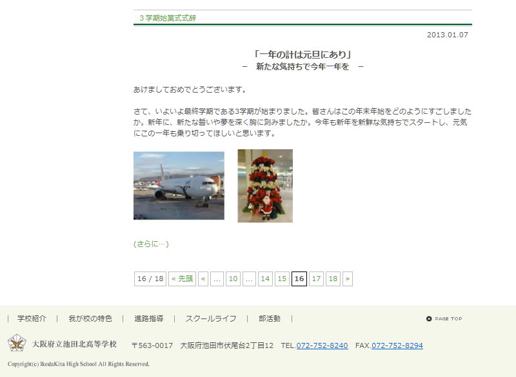
Task: Click the TEL number 072-752-8240 link
Action: coord(322,345)
